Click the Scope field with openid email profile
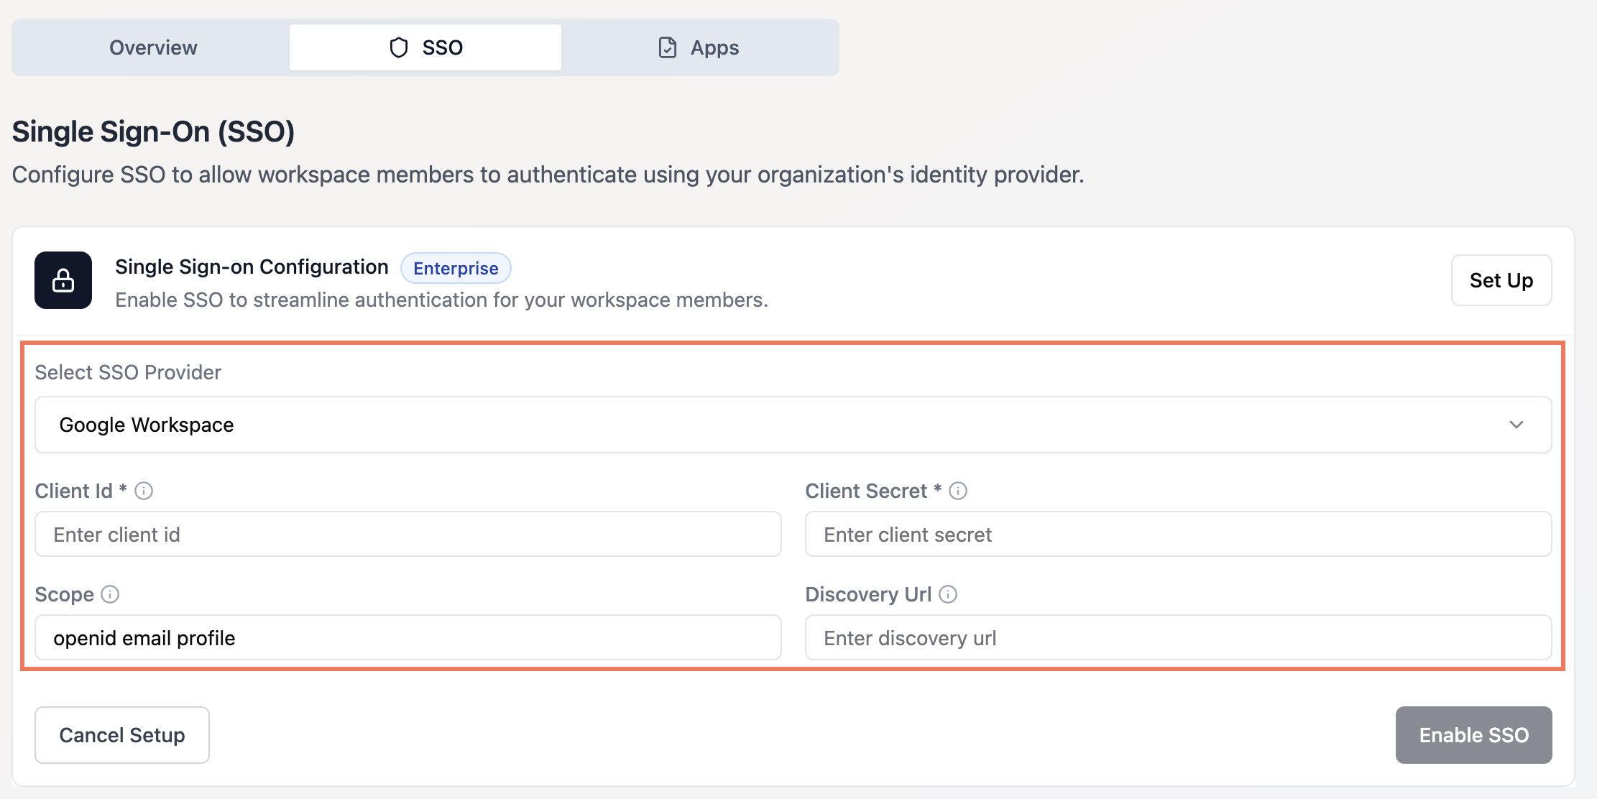Viewport: 1597px width, 799px height. click(x=408, y=638)
